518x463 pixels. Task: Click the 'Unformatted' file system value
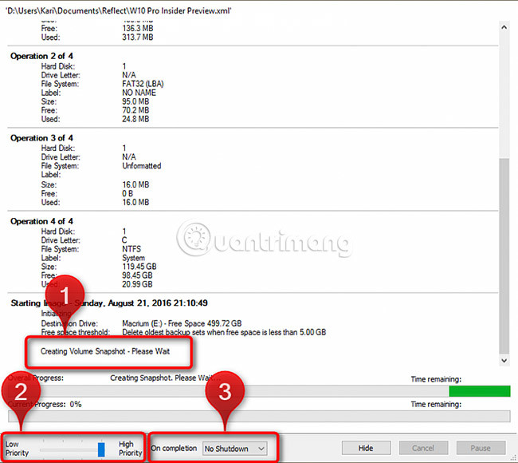point(141,166)
